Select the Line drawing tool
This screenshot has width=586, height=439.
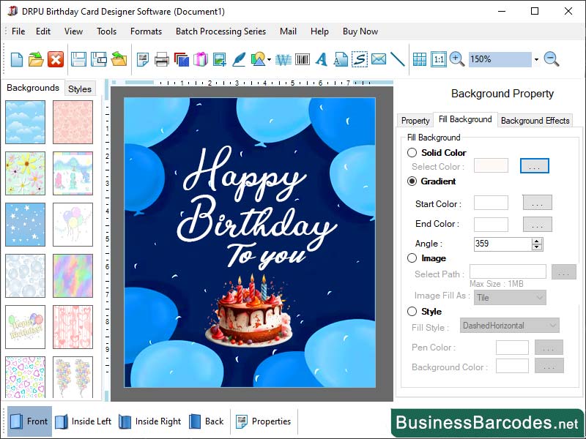point(398,60)
